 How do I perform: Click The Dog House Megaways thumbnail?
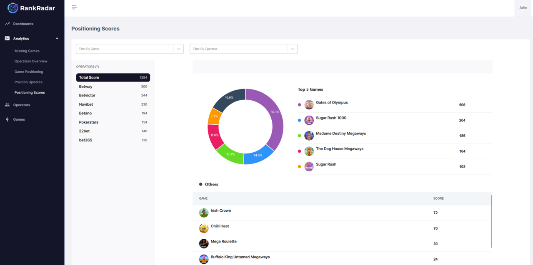pyautogui.click(x=309, y=151)
